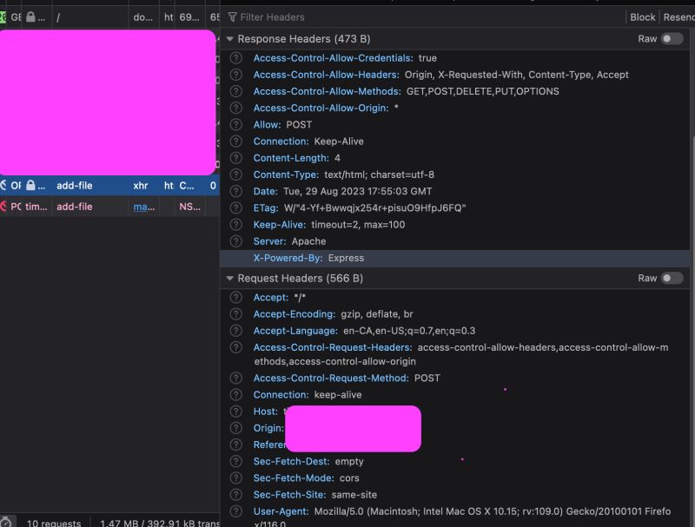
Task: Click the Block button
Action: [x=643, y=16]
